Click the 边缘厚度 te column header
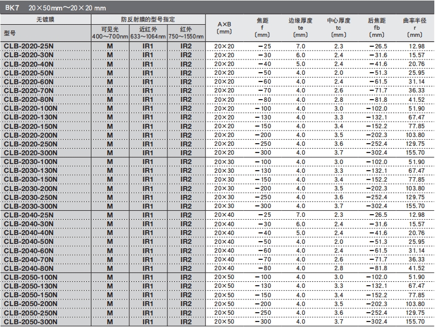Image resolution: width=436 pixels, height=327 pixels. click(x=300, y=26)
